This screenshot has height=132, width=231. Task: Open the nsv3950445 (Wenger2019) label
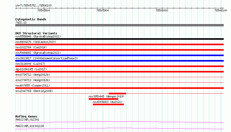point(106,96)
